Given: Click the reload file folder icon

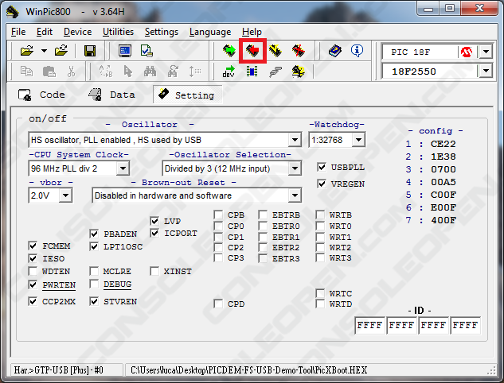Looking at the screenshot, I should (61, 51).
